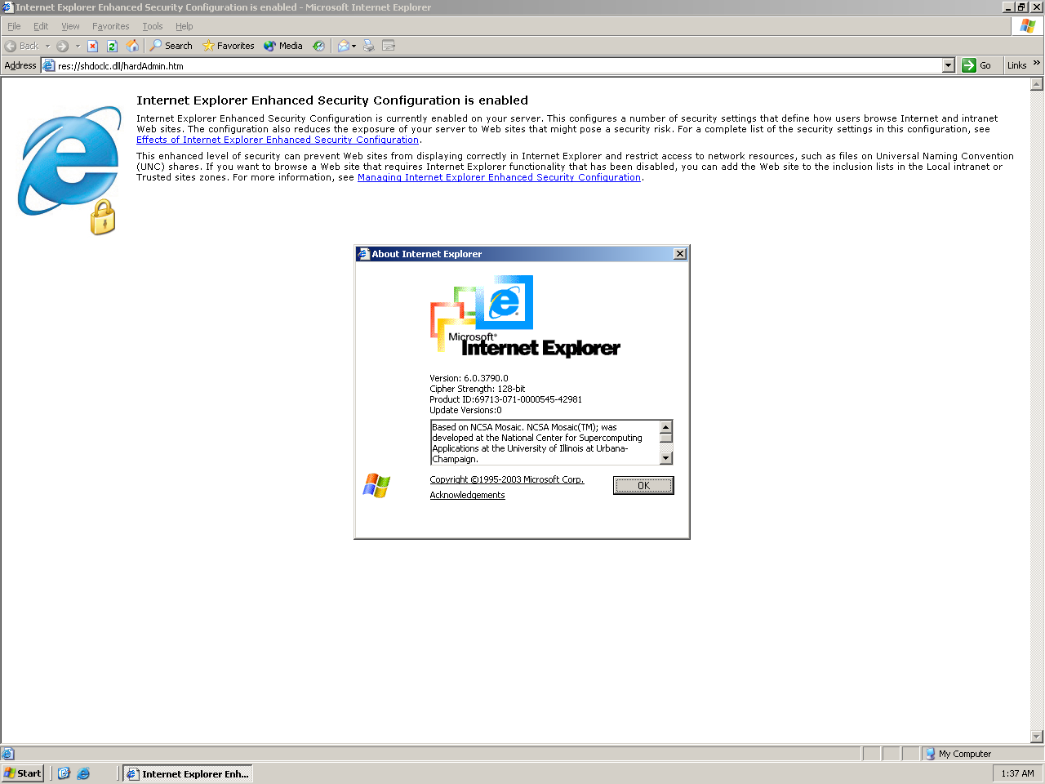Open the File menu
Screen dimensions: 1045x784
click(14, 26)
